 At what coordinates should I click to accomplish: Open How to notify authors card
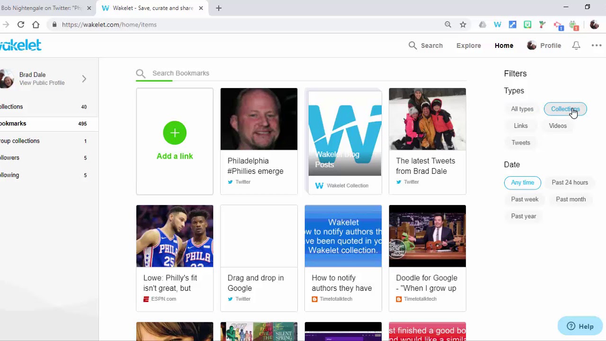tap(343, 258)
